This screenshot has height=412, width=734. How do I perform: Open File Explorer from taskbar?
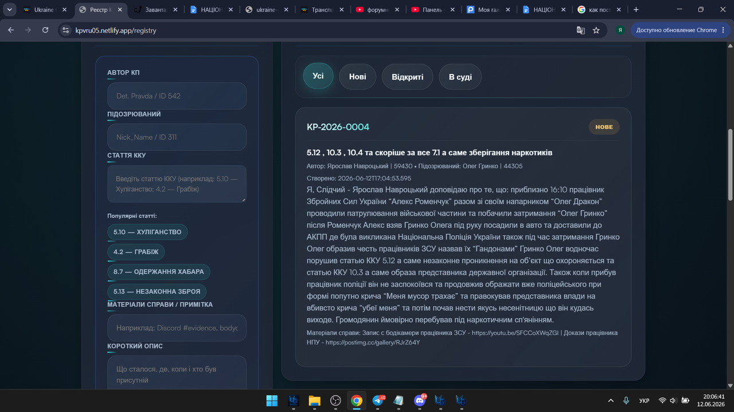(x=314, y=401)
